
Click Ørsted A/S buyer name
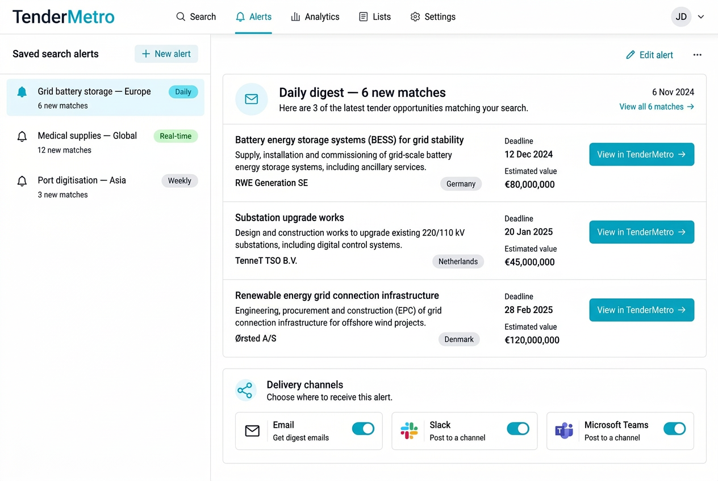(256, 339)
